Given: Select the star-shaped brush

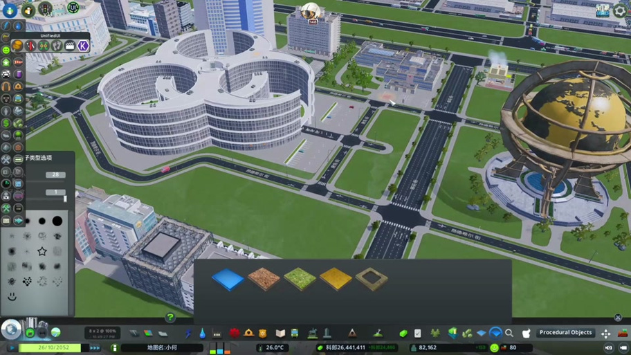Looking at the screenshot, I should coord(42,252).
